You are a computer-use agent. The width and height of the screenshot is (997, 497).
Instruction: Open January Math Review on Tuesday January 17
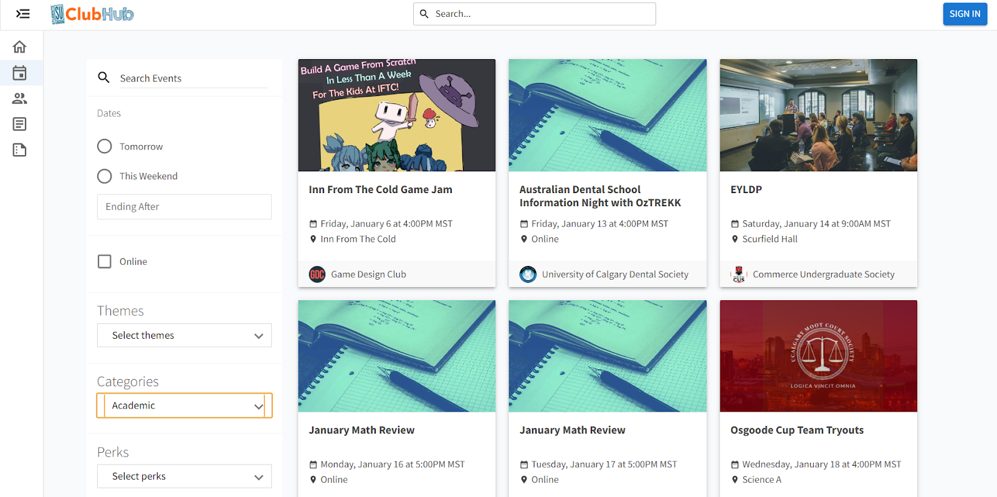pos(572,430)
